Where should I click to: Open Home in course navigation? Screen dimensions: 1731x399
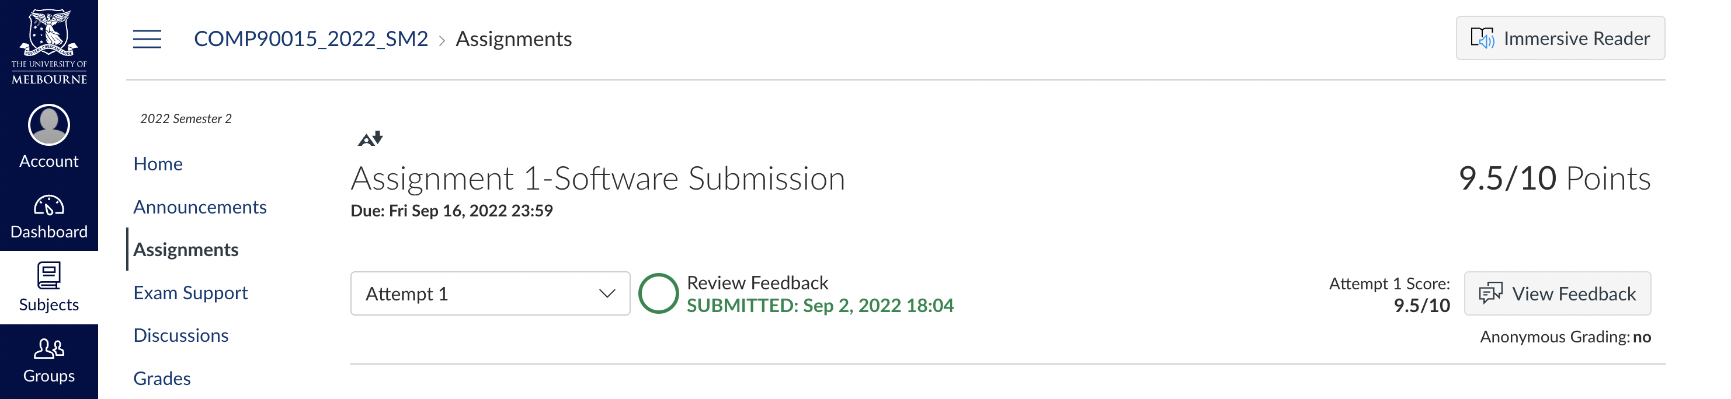pos(158,164)
